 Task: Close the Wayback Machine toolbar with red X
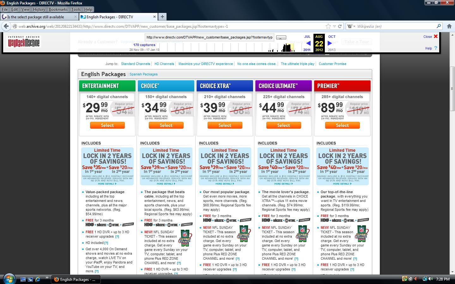[x=436, y=36]
